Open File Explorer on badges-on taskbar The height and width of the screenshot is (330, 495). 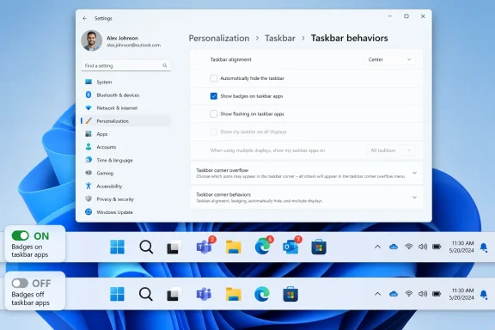[x=233, y=247]
